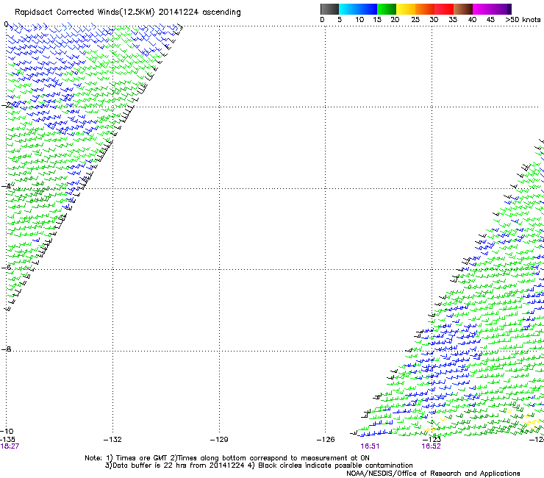Click the '-126' longitude axis label
The image size is (544, 478).
coord(326,440)
